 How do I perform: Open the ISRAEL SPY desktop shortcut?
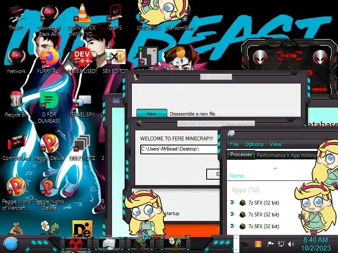tap(82, 105)
